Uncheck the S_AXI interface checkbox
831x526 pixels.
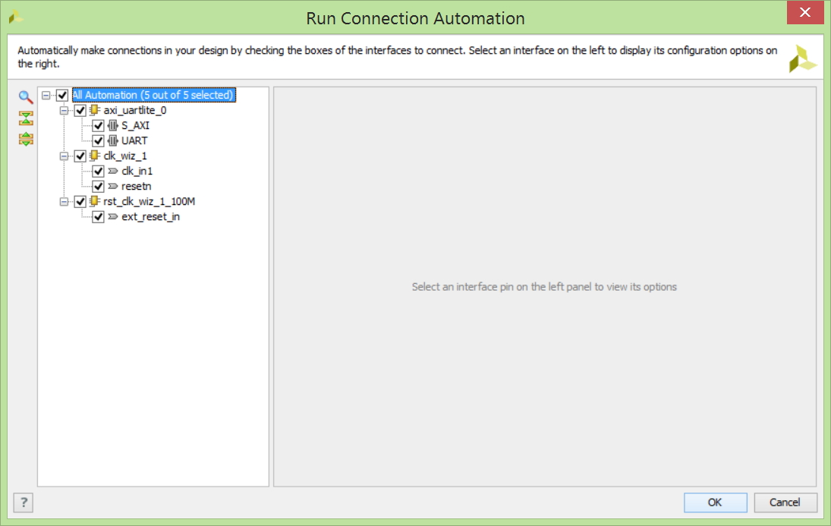tap(98, 126)
